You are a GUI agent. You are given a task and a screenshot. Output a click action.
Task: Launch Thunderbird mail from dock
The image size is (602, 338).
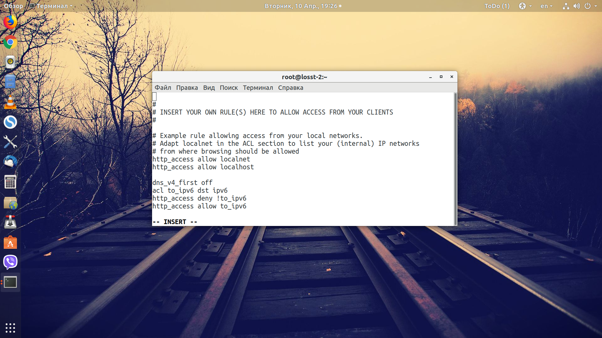click(10, 162)
